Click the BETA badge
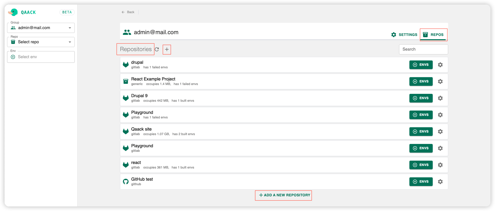The image size is (495, 211). click(x=67, y=12)
